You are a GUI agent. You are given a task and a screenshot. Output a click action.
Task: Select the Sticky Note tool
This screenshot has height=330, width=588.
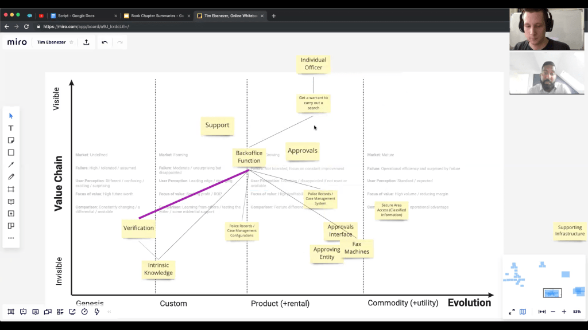pyautogui.click(x=11, y=140)
